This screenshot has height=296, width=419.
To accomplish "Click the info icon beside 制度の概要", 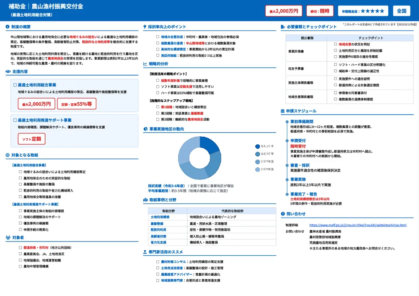I will coord(8,27).
